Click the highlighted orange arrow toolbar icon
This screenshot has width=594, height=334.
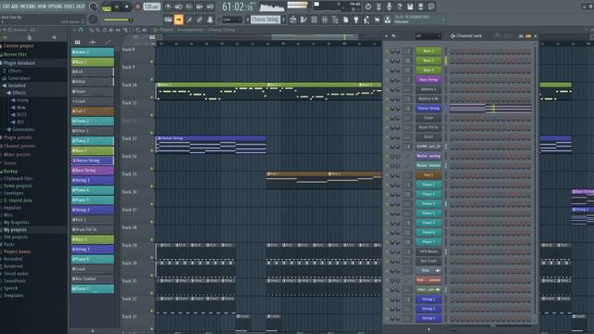[178, 19]
